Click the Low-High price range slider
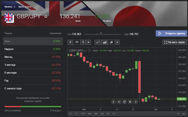The image size is (188, 117). click(103, 34)
